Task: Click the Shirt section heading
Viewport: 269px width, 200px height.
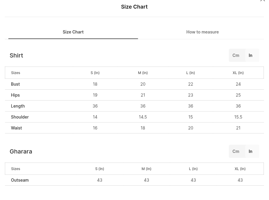Action: point(16,55)
